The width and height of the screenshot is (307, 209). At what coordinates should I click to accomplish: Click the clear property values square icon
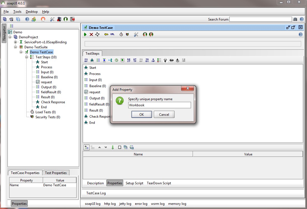click(x=120, y=147)
